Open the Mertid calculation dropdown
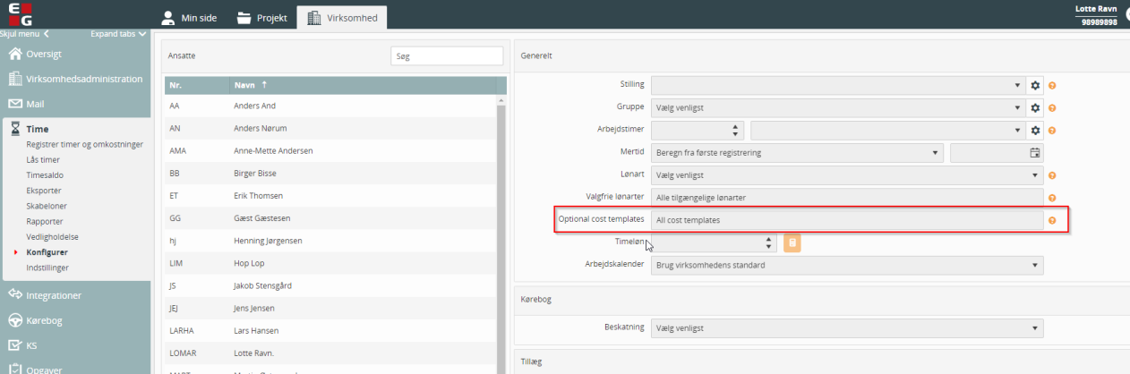 pyautogui.click(x=797, y=153)
